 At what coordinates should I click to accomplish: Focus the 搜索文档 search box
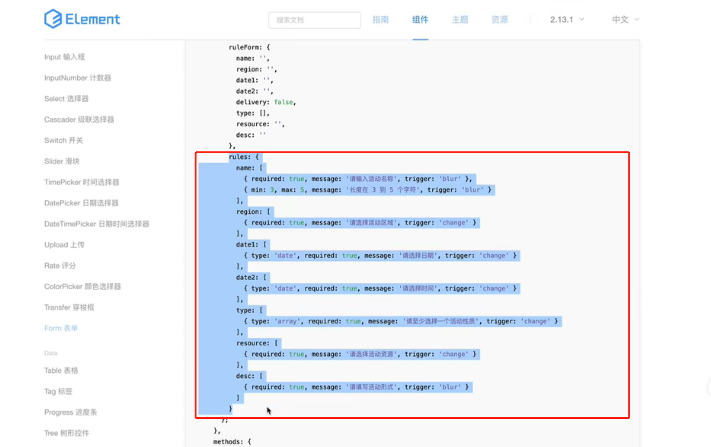click(x=315, y=20)
